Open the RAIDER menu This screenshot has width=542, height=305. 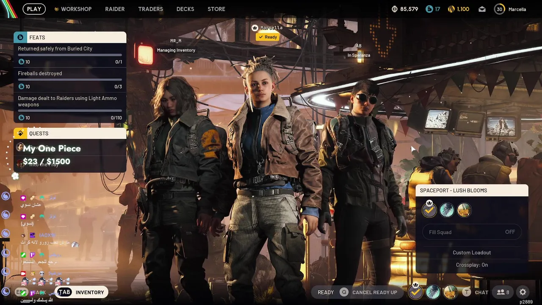tap(115, 9)
